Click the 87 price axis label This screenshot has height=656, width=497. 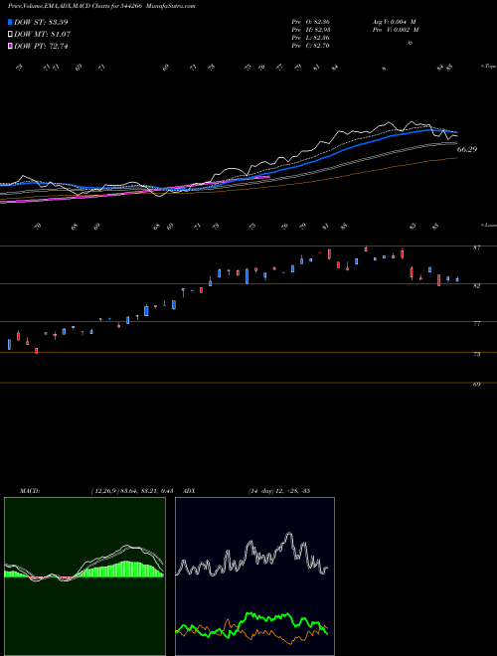pos(476,247)
